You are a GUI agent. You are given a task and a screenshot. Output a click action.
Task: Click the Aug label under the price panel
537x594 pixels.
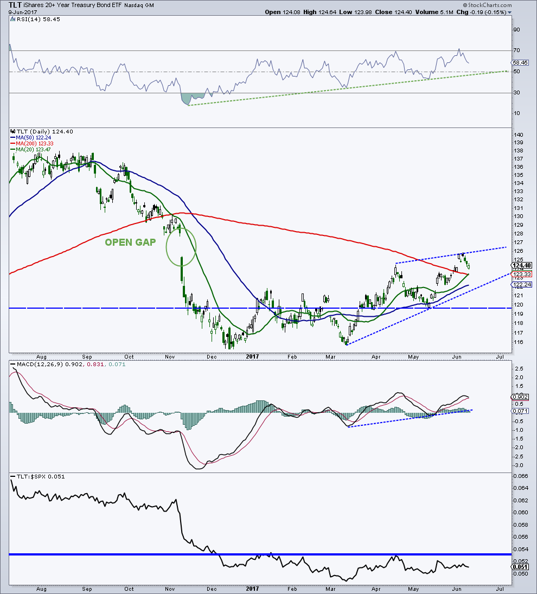(41, 357)
